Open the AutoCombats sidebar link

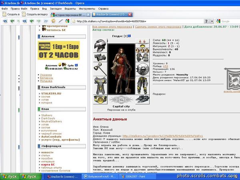point(51,137)
